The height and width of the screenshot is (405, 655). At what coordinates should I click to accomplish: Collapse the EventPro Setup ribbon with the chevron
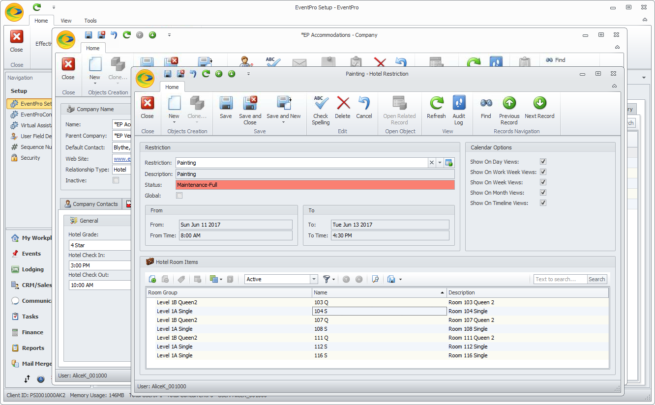[x=645, y=20]
